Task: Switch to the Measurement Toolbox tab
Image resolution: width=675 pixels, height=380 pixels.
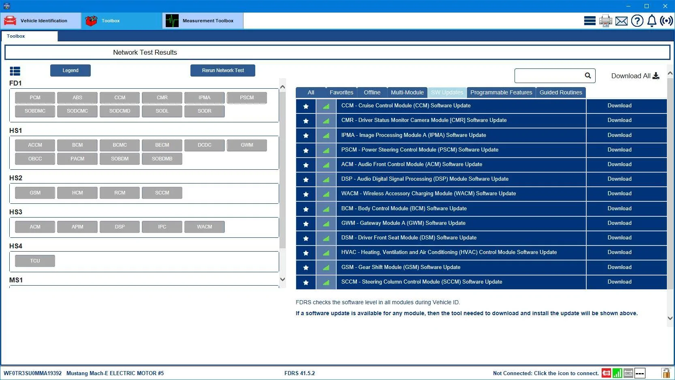Action: (203, 21)
